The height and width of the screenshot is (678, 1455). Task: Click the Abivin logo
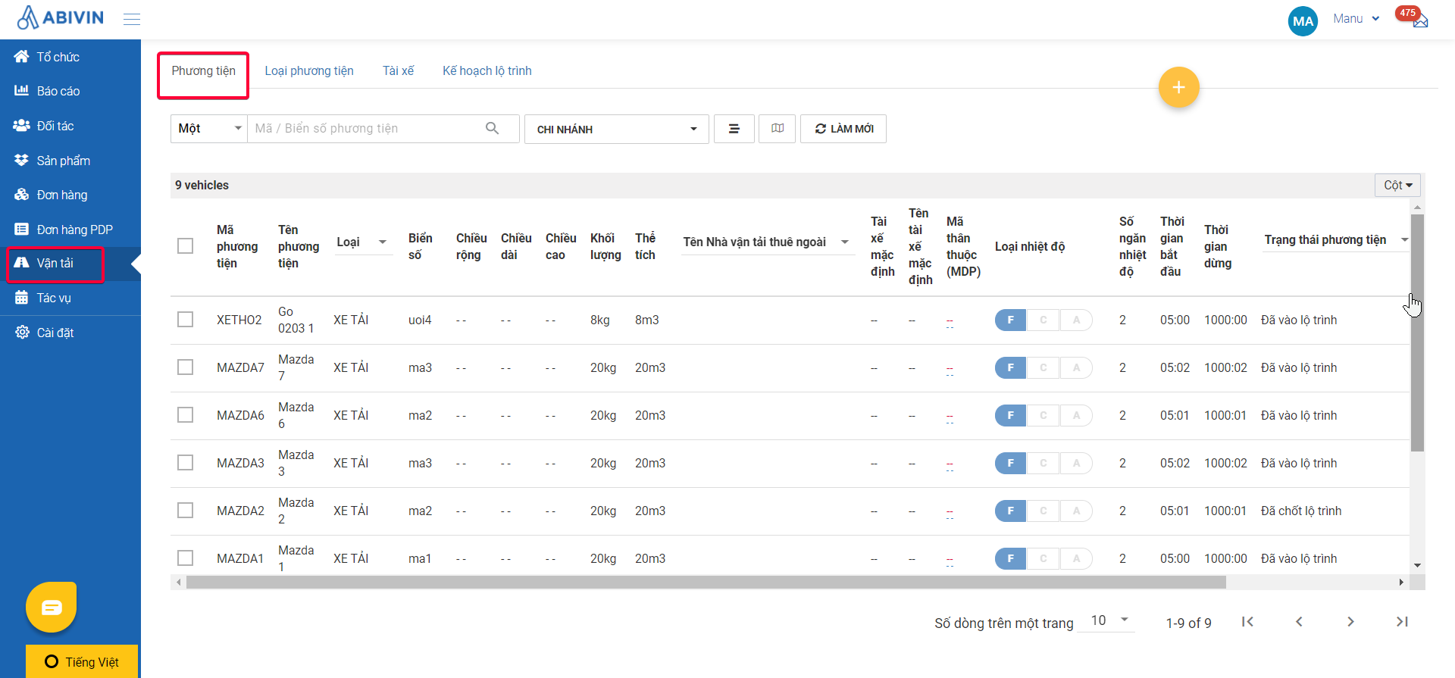point(60,17)
